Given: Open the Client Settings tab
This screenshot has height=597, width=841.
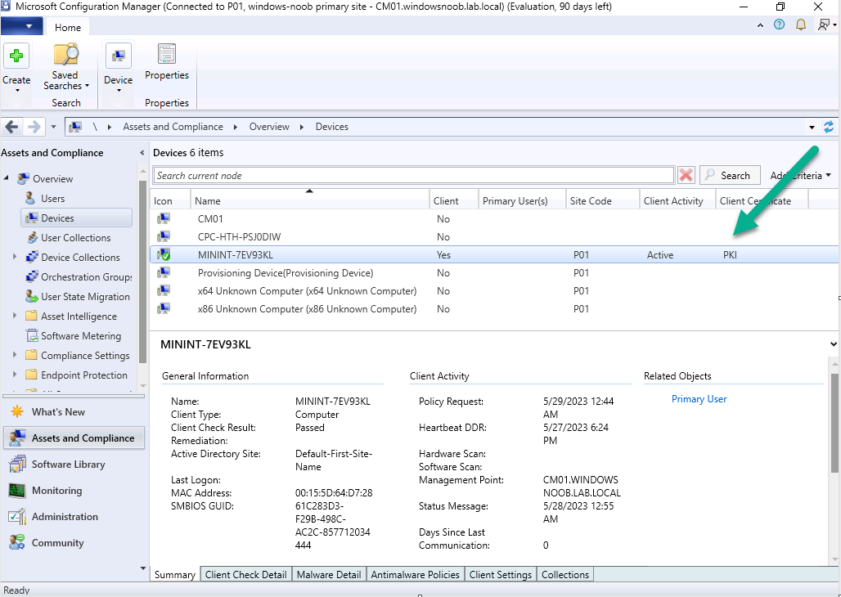Looking at the screenshot, I should (x=501, y=574).
